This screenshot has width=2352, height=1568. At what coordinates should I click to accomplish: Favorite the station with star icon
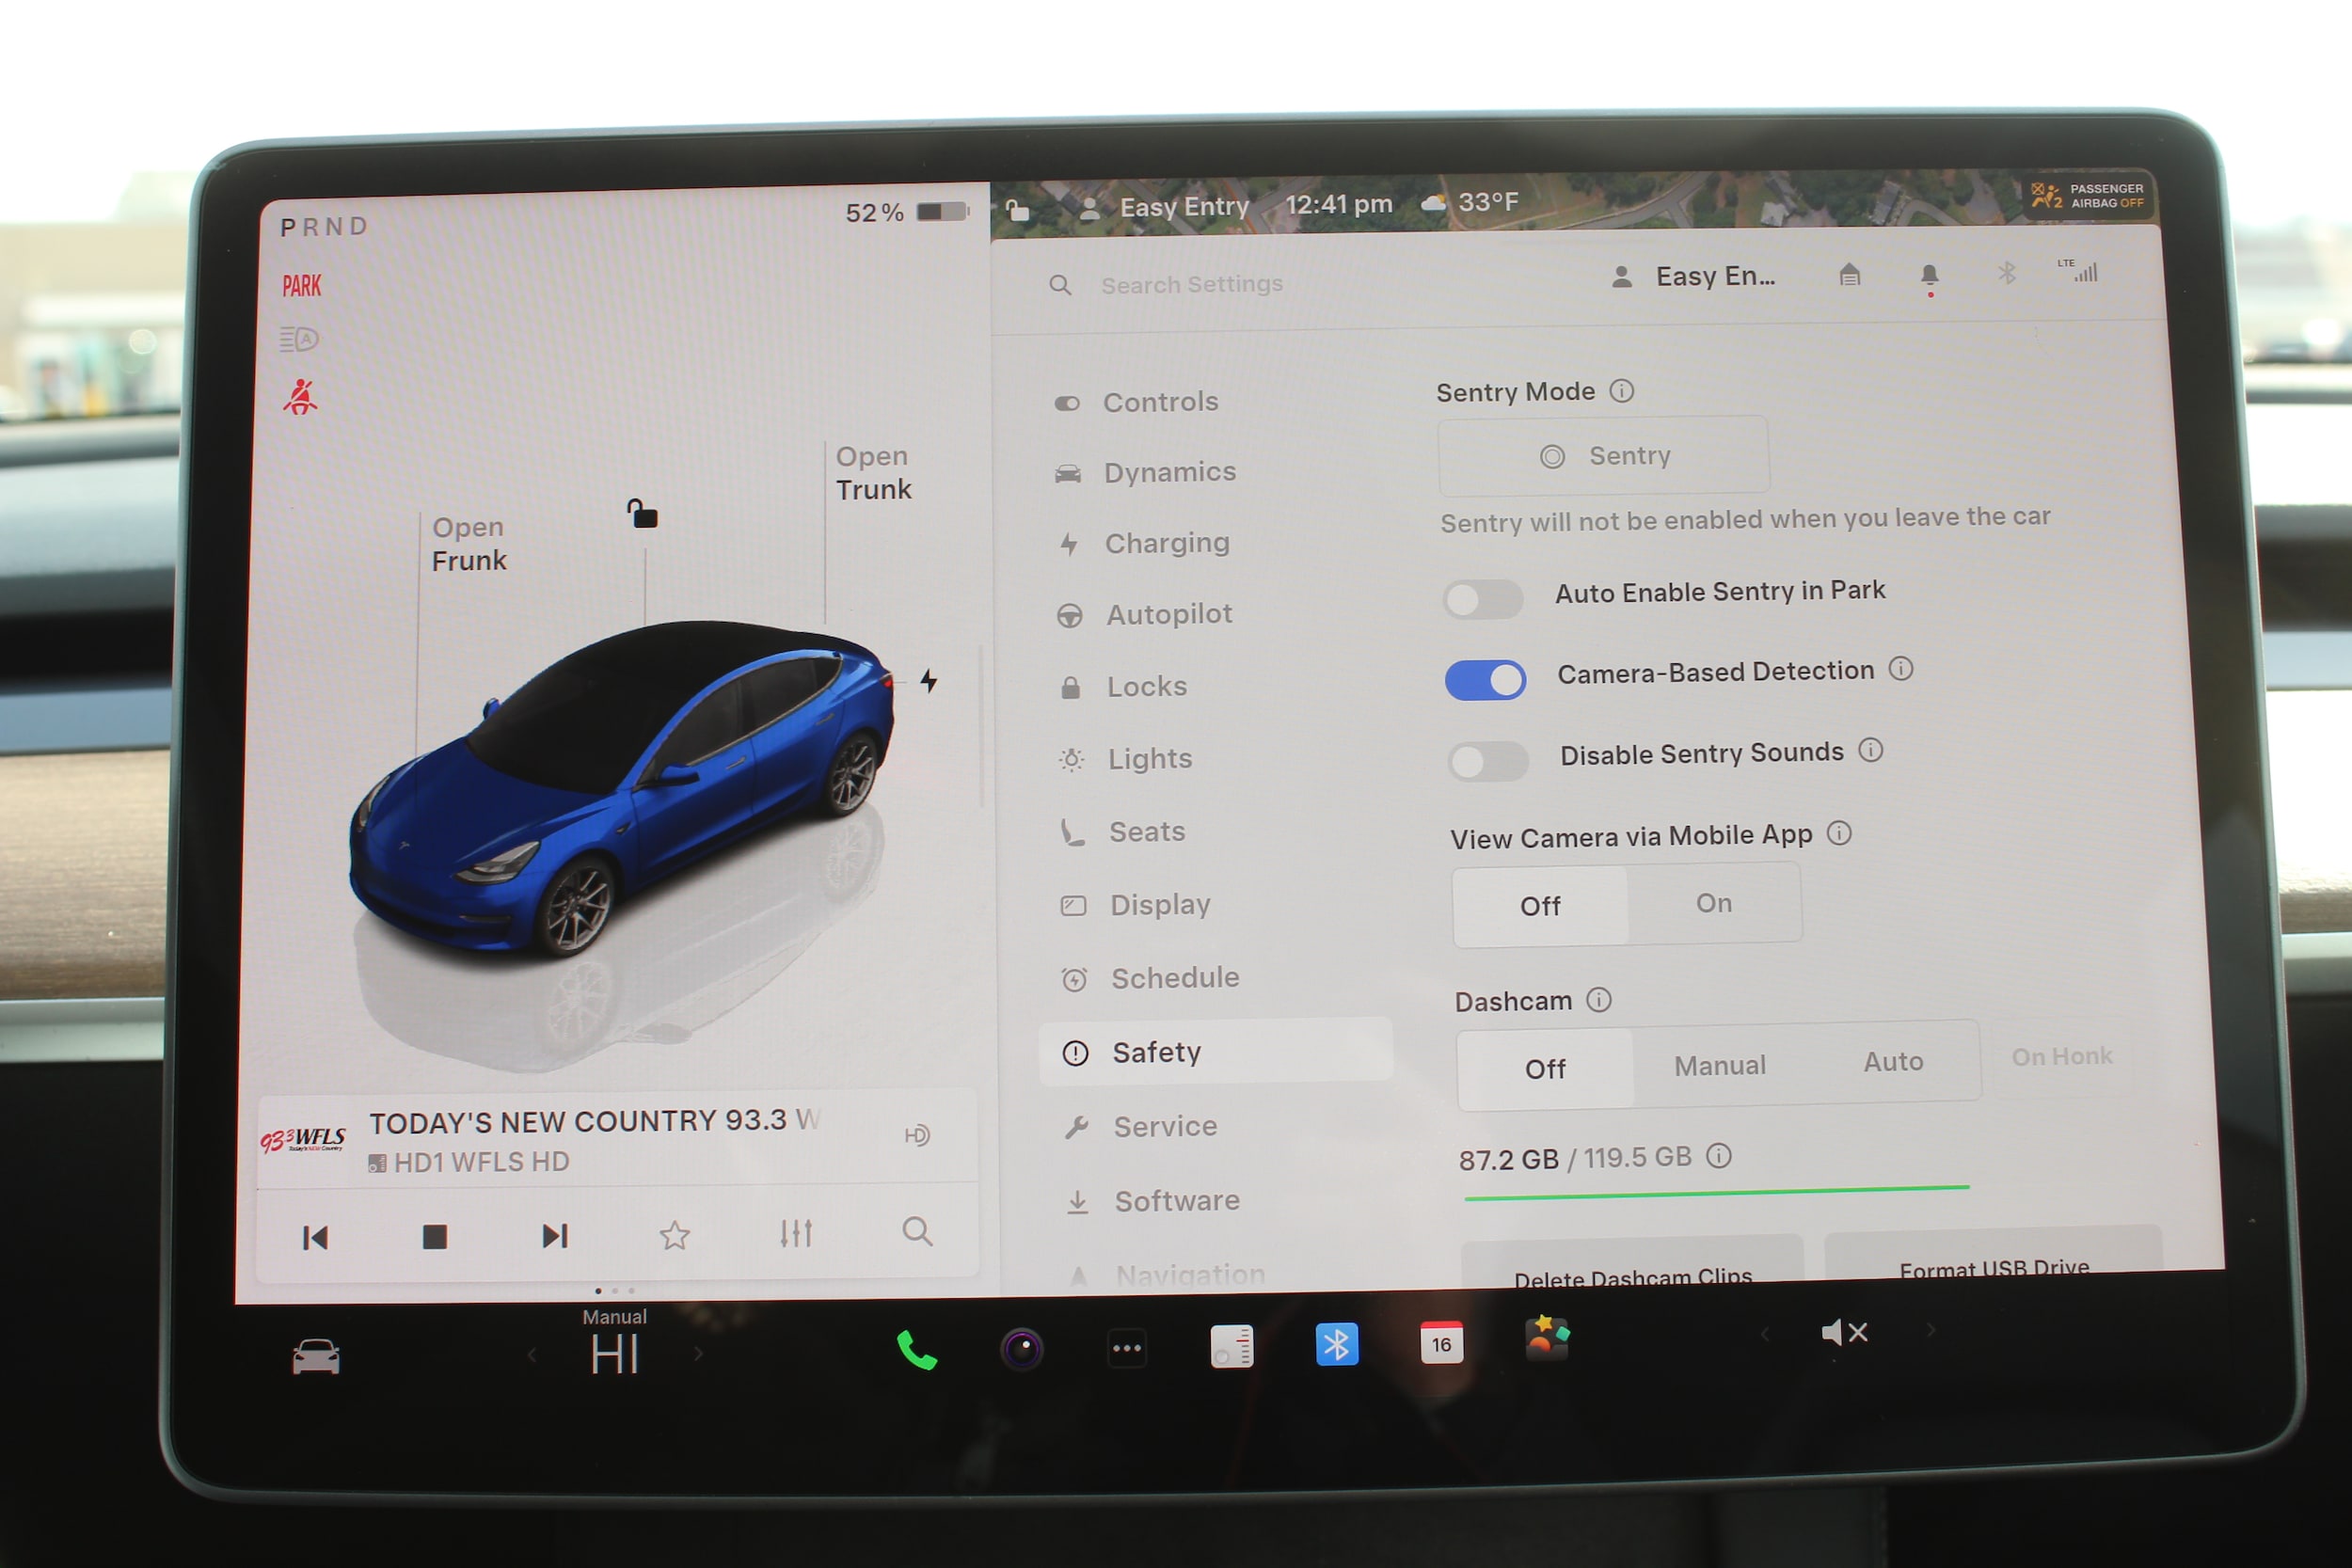(x=675, y=1236)
